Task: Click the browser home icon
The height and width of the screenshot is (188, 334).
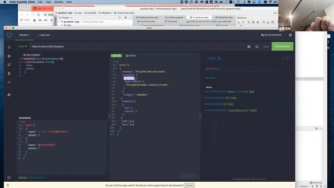Action: (x=38, y=15)
